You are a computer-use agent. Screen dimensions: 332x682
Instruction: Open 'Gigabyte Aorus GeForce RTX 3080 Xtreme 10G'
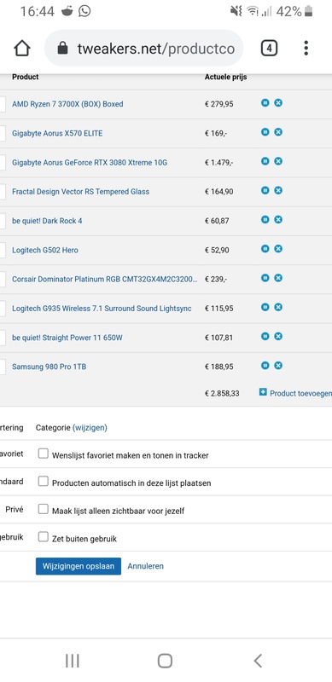coord(90,163)
